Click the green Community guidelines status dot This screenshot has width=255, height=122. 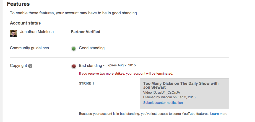pyautogui.click(x=74, y=49)
